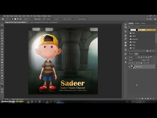This screenshot has height=118, width=157.
Task: Toggle the layer filtering on/off switch
Action: [x=151, y=57]
